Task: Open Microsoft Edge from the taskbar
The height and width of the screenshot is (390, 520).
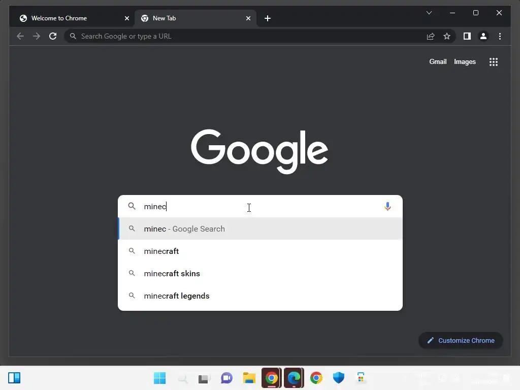Action: pyautogui.click(x=294, y=378)
